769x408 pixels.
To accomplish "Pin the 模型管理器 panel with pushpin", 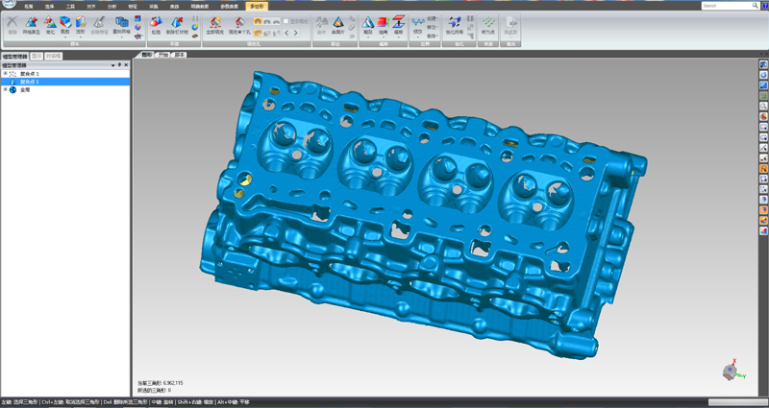I will click(x=118, y=64).
